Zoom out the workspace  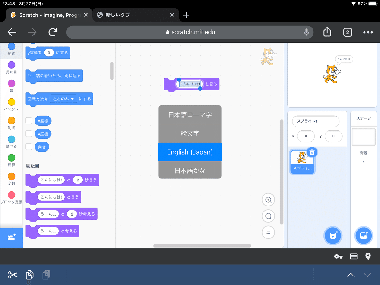coord(268,216)
